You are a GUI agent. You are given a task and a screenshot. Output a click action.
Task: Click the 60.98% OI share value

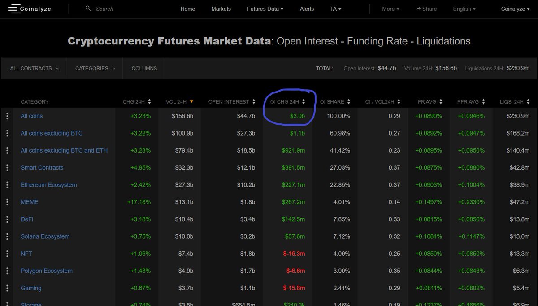pyautogui.click(x=340, y=133)
